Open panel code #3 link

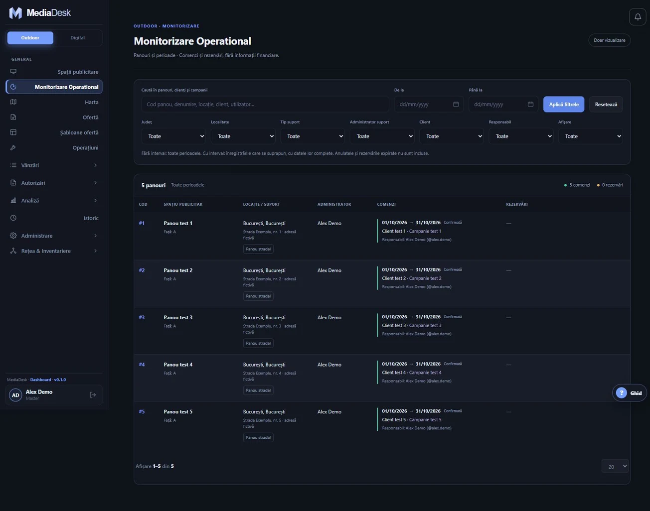tap(142, 317)
